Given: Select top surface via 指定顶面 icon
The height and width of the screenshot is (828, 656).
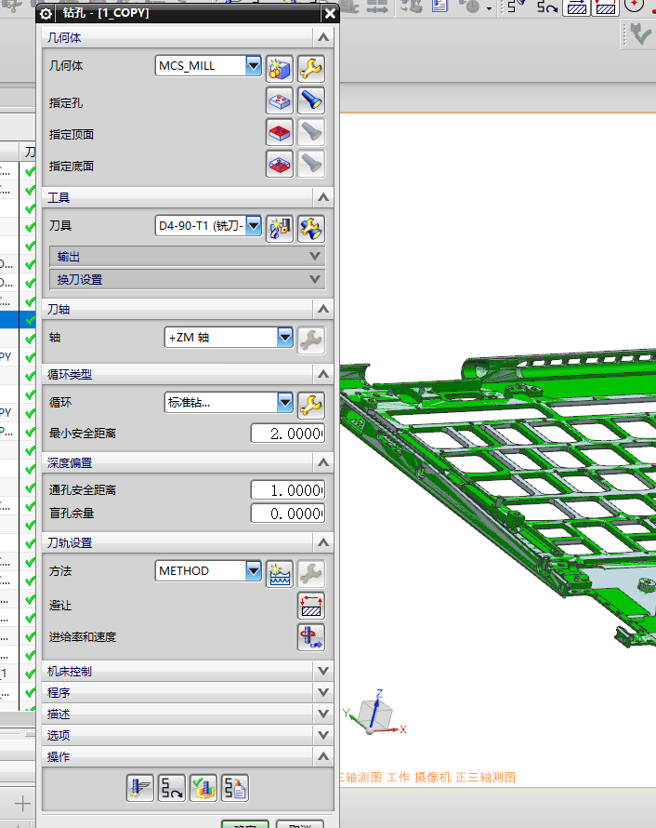Looking at the screenshot, I should pyautogui.click(x=280, y=132).
